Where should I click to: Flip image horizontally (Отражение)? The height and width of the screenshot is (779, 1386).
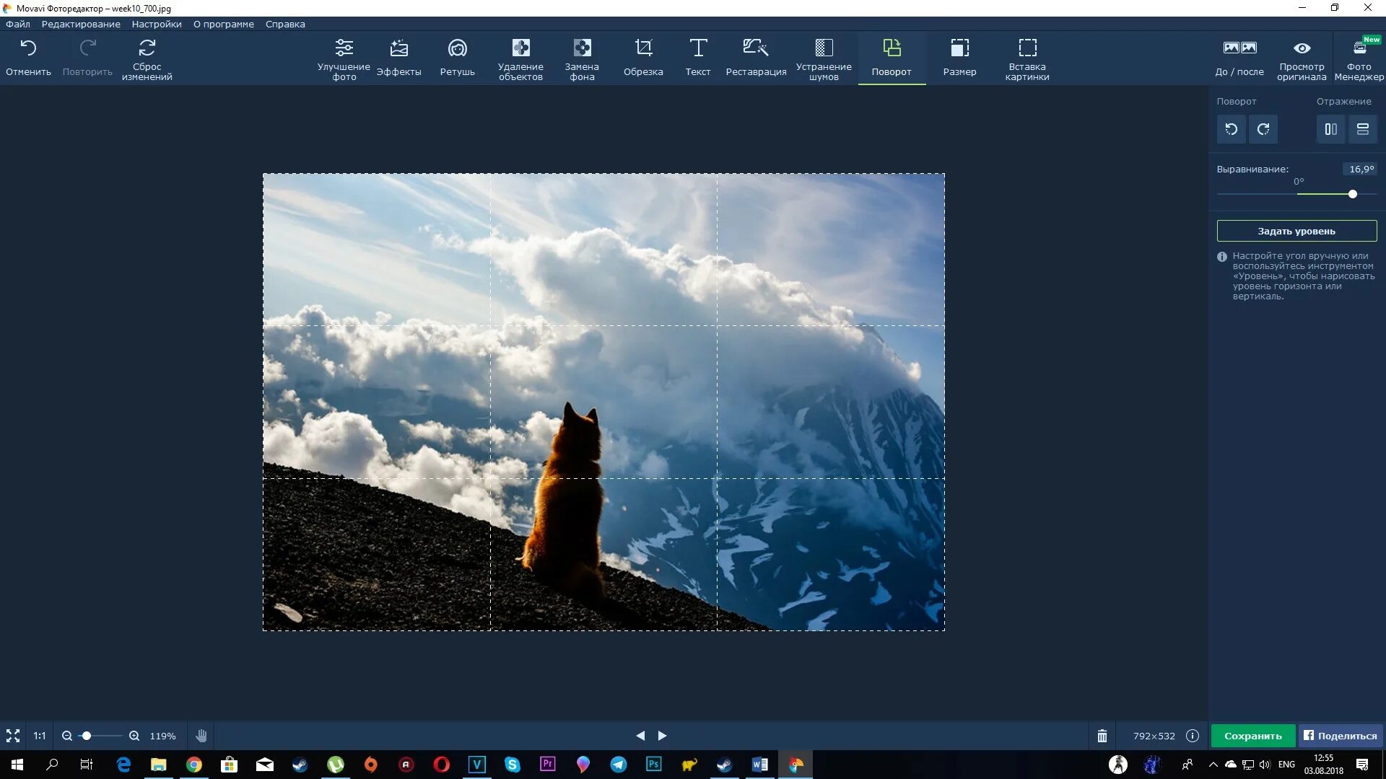click(x=1330, y=129)
